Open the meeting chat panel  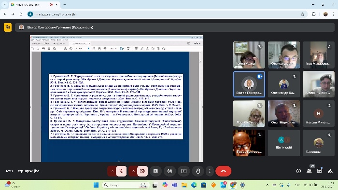320,171
